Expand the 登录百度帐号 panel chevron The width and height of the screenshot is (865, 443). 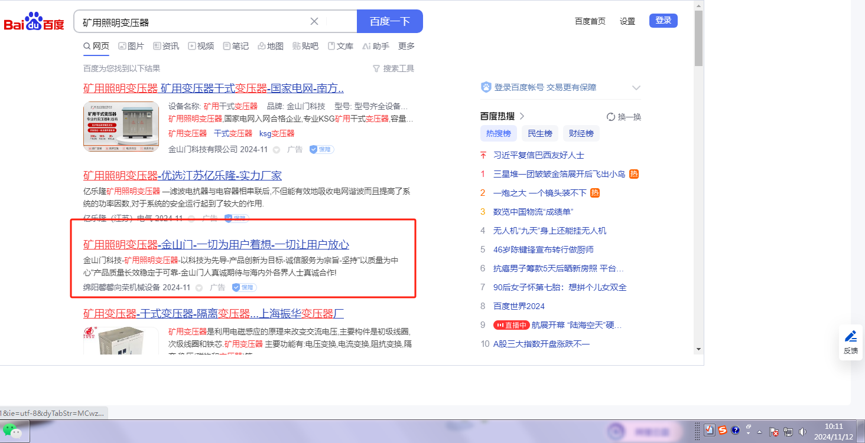coord(636,88)
